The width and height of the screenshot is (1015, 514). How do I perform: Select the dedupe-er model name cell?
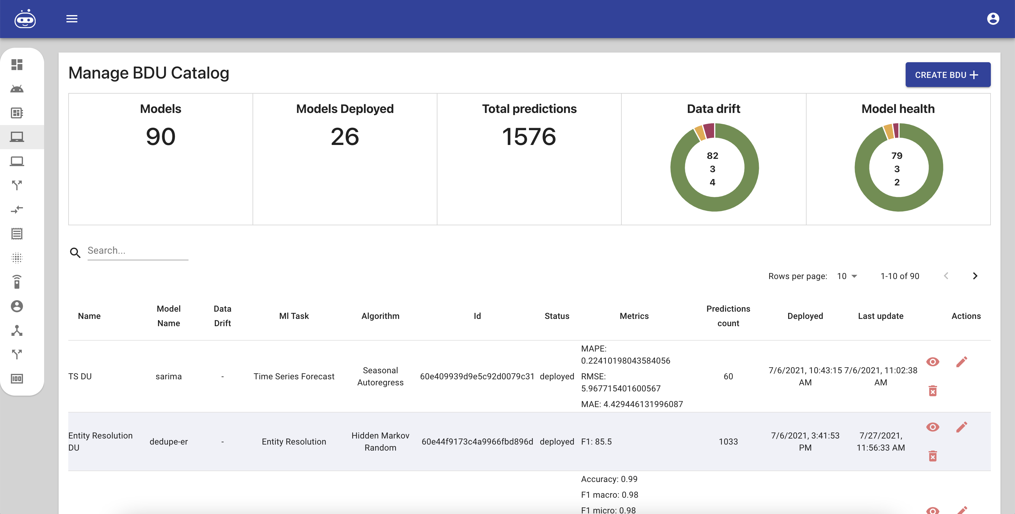click(x=169, y=442)
